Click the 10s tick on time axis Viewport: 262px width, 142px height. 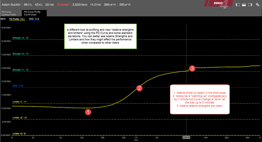(82, 138)
